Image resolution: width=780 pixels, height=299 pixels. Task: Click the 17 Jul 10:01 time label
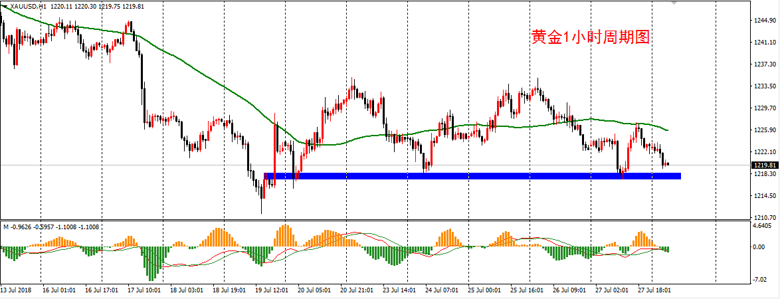pyautogui.click(x=144, y=290)
